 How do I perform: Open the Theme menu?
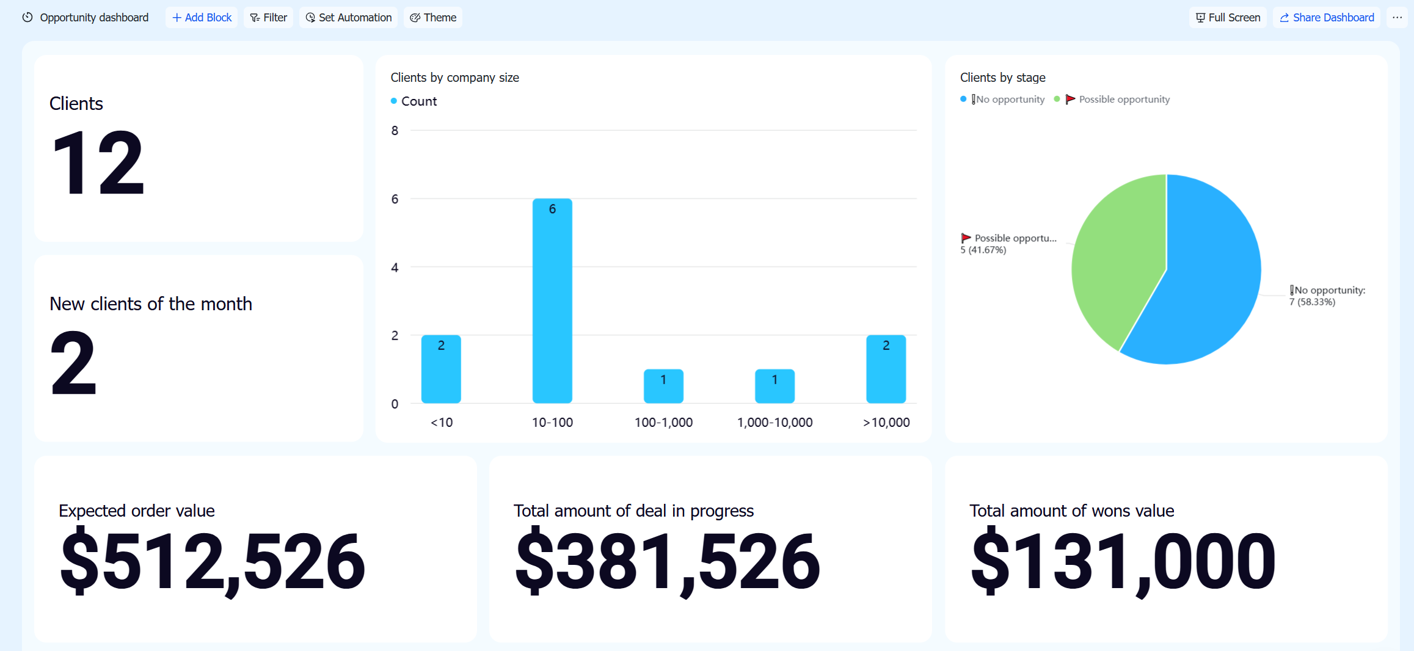pos(433,18)
